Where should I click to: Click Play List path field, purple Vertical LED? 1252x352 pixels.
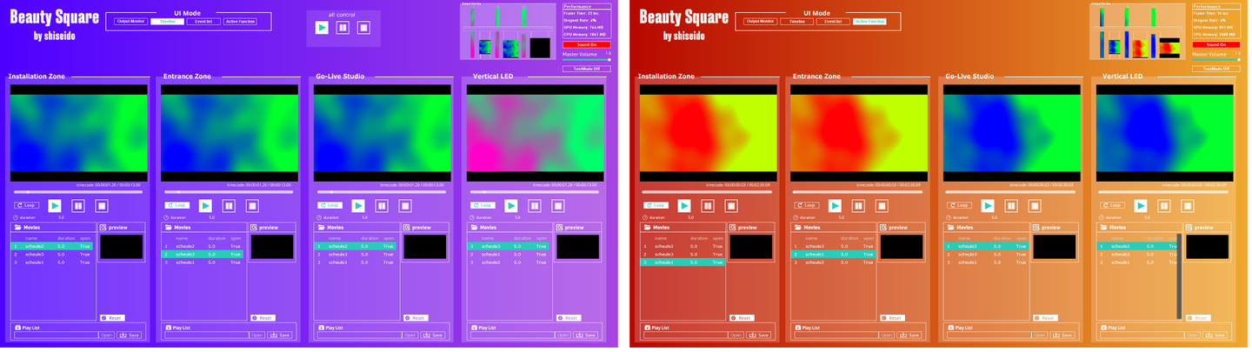[x=511, y=335]
